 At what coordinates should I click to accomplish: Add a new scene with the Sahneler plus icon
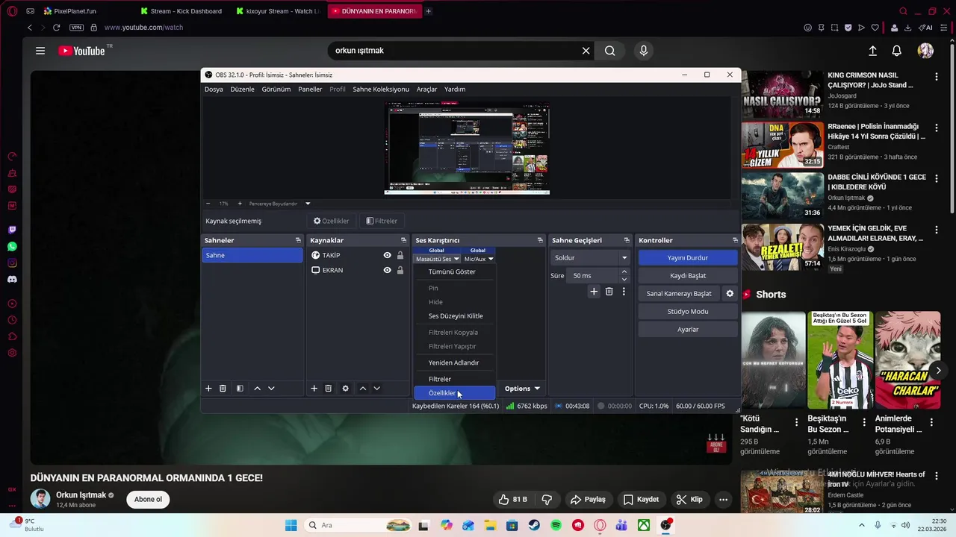[x=208, y=389]
